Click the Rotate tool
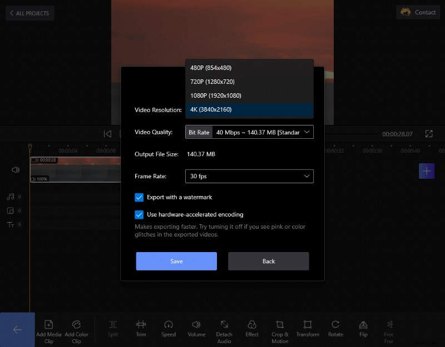The image size is (445, 347). coord(335,329)
